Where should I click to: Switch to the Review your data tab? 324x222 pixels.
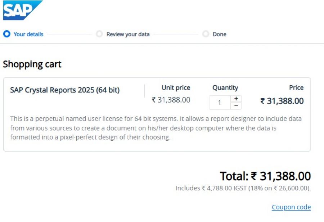(x=128, y=34)
